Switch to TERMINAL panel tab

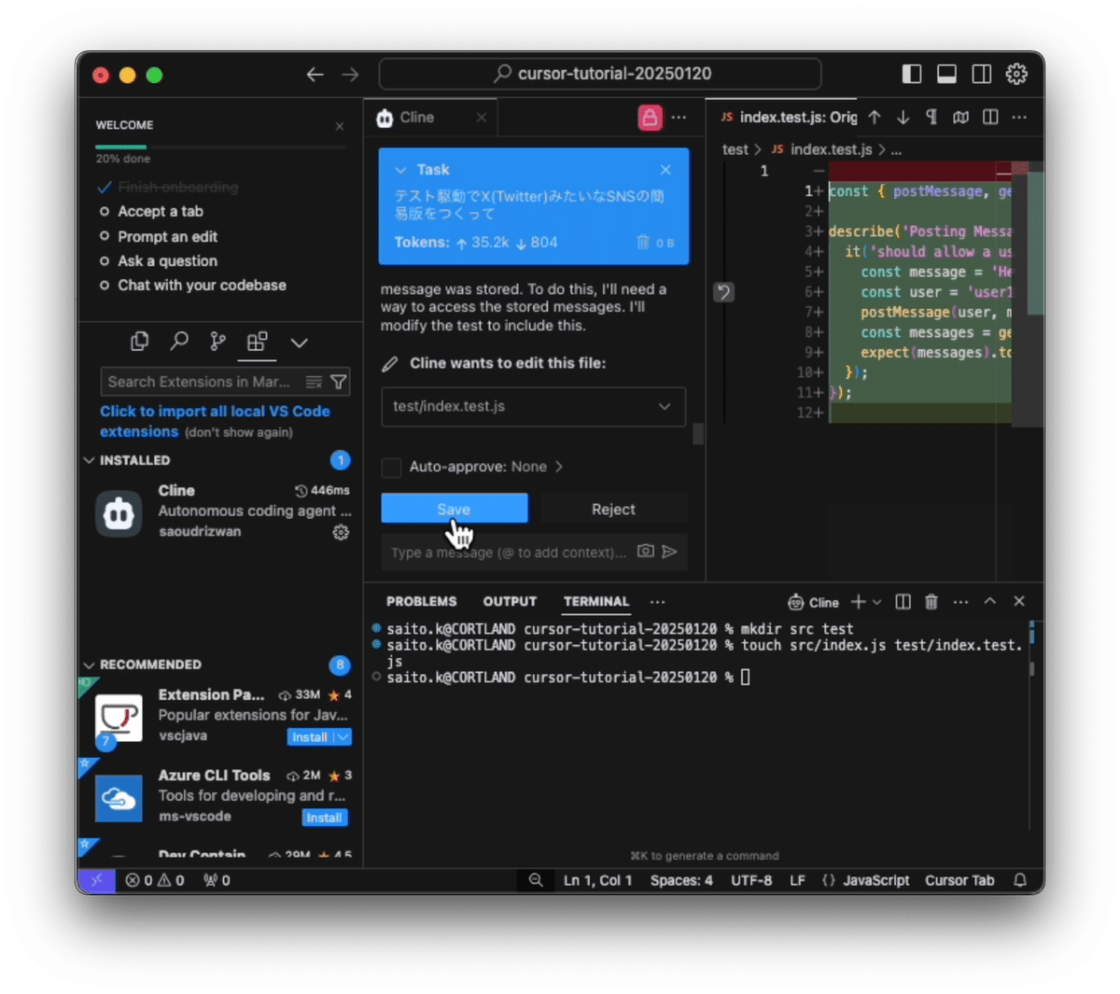click(596, 602)
